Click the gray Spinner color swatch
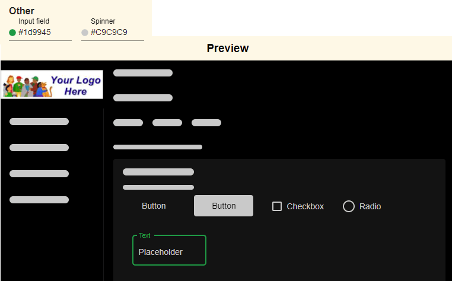Screen dimensions: 452x281 85,33
